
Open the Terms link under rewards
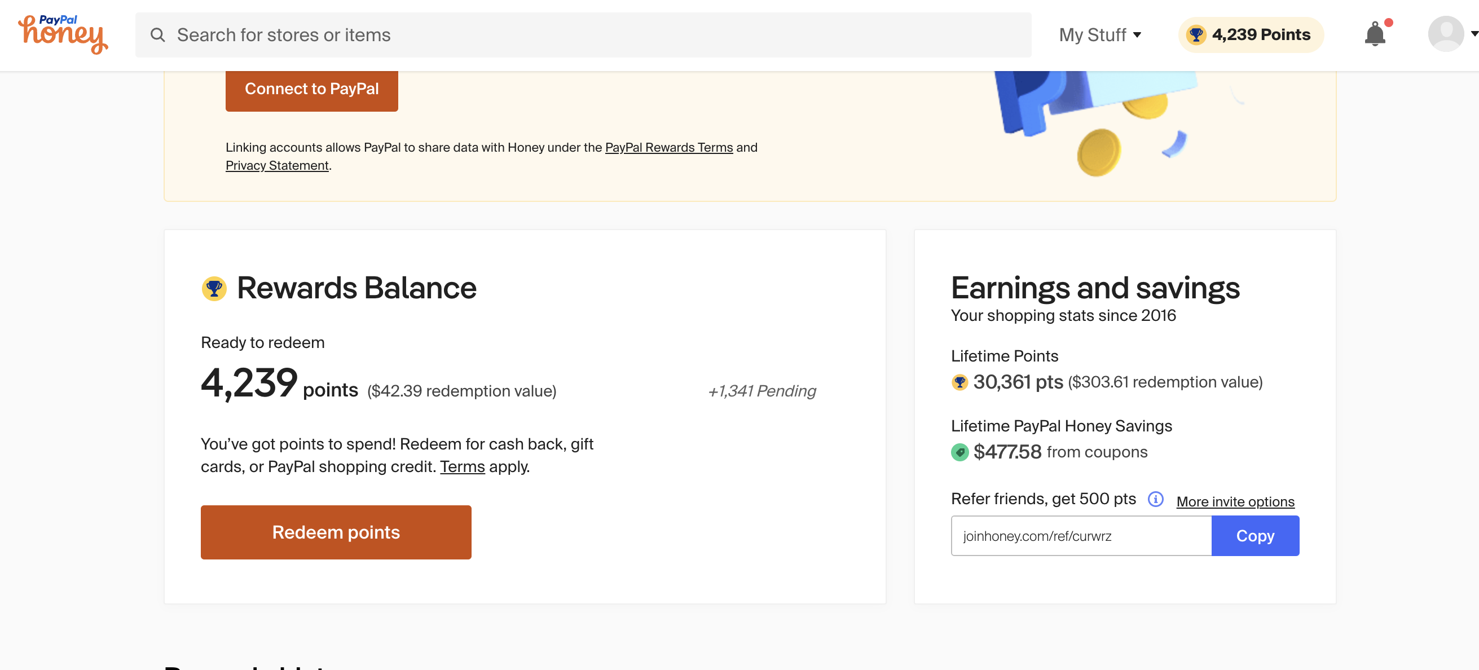[x=462, y=467]
